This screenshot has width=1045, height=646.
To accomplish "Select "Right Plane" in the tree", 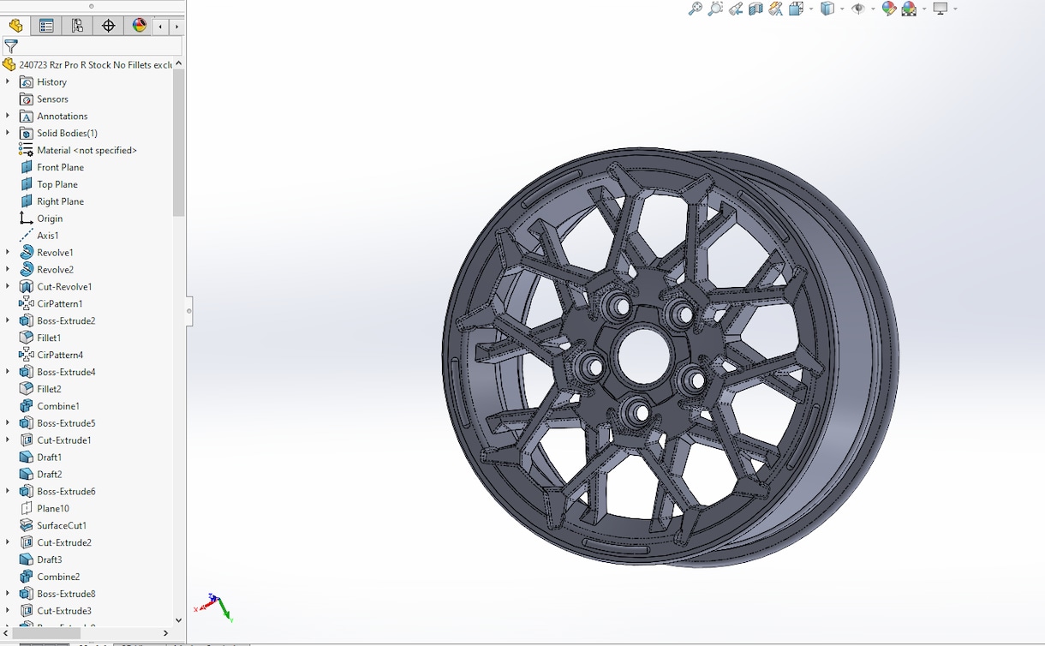I will [x=61, y=201].
